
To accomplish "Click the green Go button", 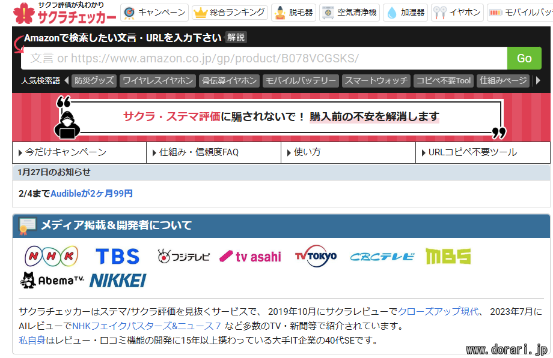I will 524,58.
